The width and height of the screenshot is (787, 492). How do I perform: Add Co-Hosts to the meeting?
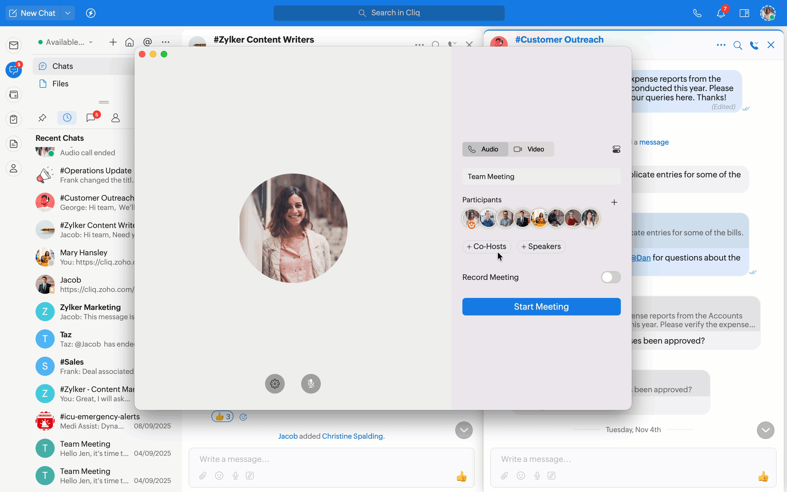click(486, 247)
